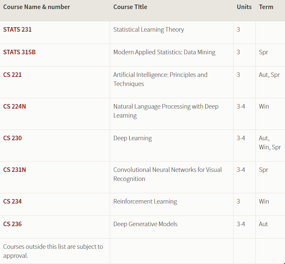The image size is (285, 264).
Task: Go to the CS 236 course link
Action: [x=12, y=224]
